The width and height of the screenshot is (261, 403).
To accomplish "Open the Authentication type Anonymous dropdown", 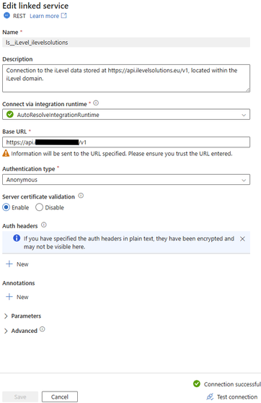I will click(126, 180).
